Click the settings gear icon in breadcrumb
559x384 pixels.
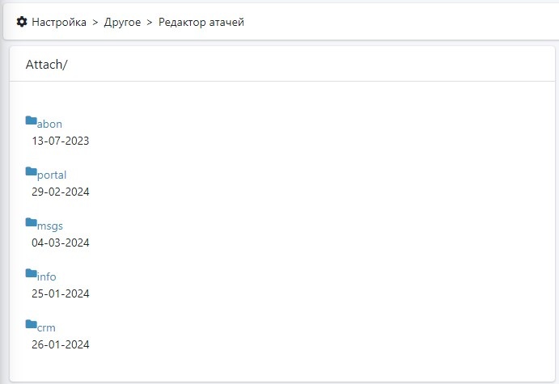[x=22, y=22]
